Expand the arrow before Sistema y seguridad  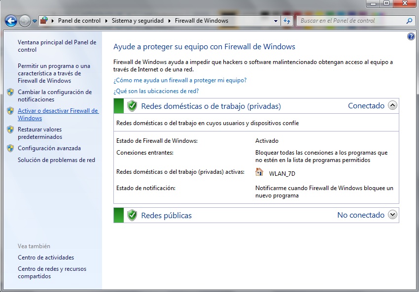pos(106,21)
